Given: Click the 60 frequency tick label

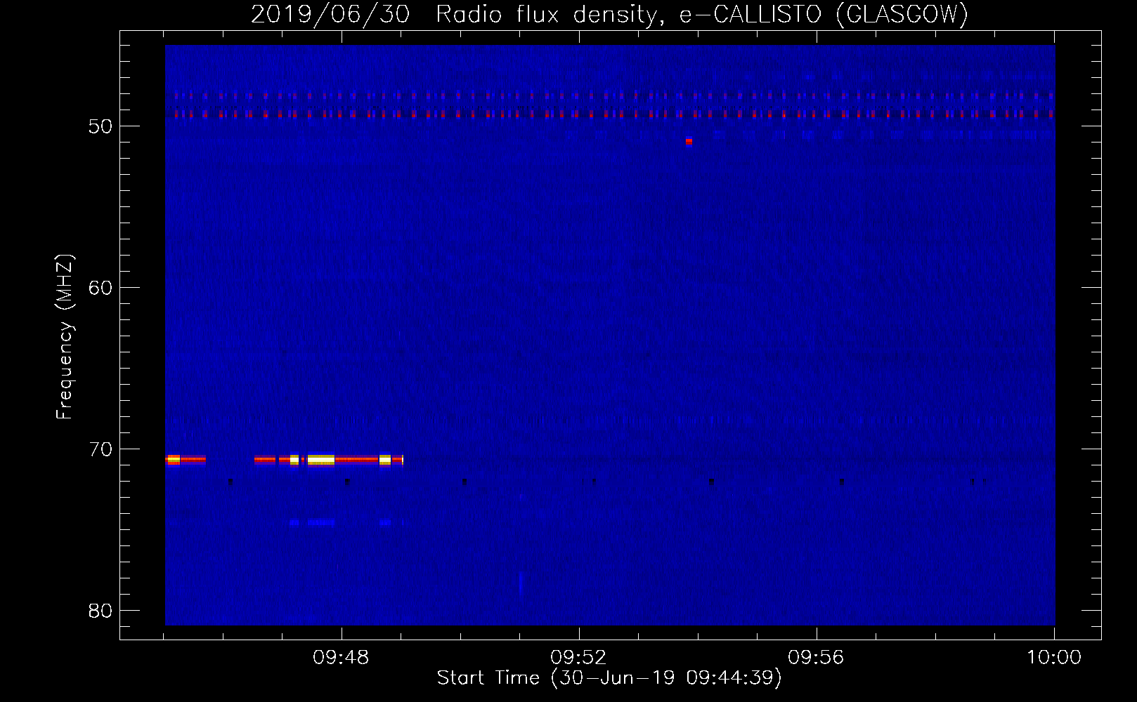Looking at the screenshot, I should tap(100, 288).
